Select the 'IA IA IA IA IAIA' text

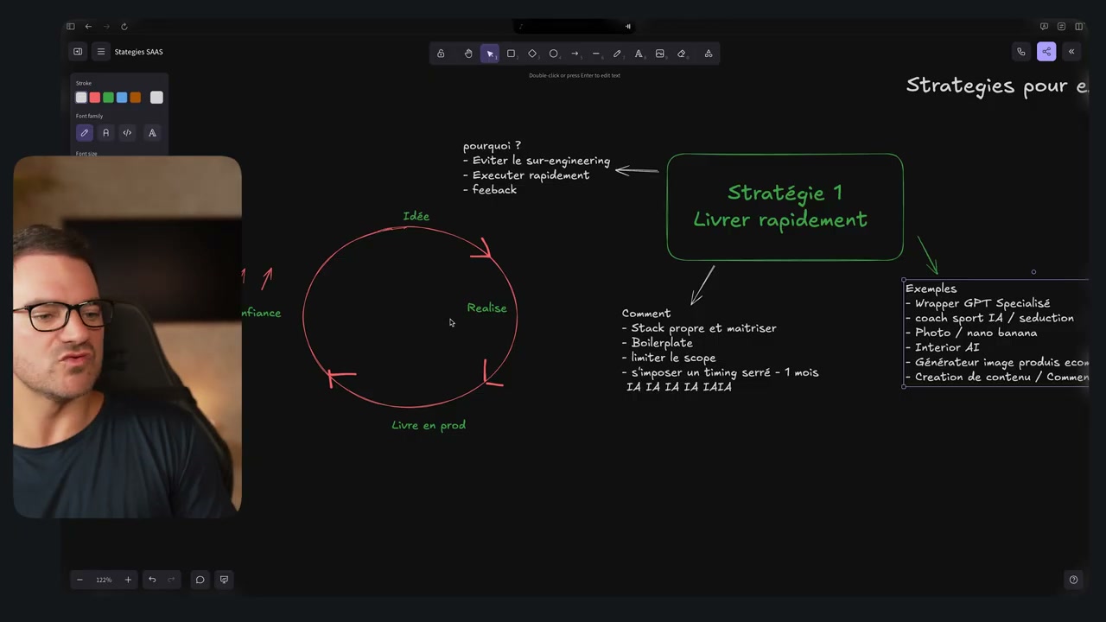pyautogui.click(x=679, y=387)
